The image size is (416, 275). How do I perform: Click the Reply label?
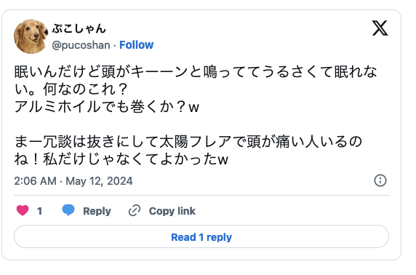(97, 211)
